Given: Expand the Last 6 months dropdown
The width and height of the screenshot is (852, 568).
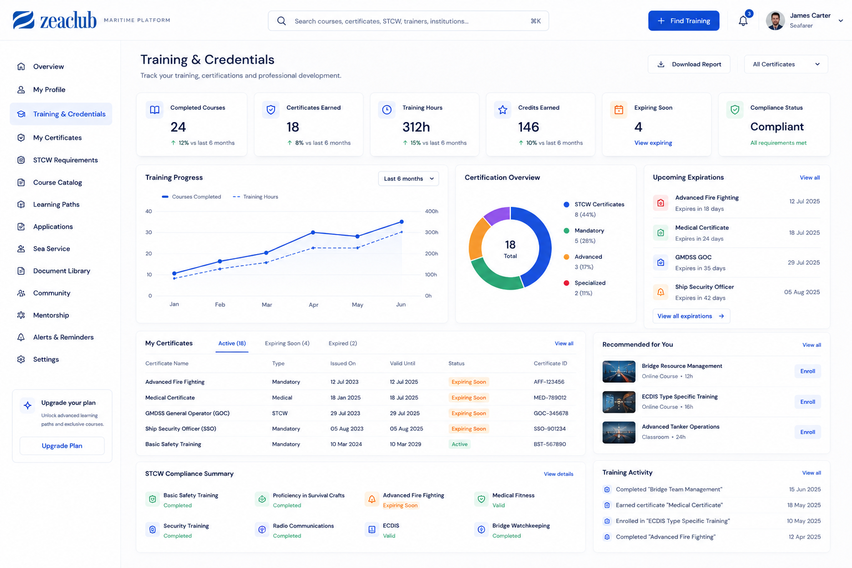Looking at the screenshot, I should tap(409, 179).
